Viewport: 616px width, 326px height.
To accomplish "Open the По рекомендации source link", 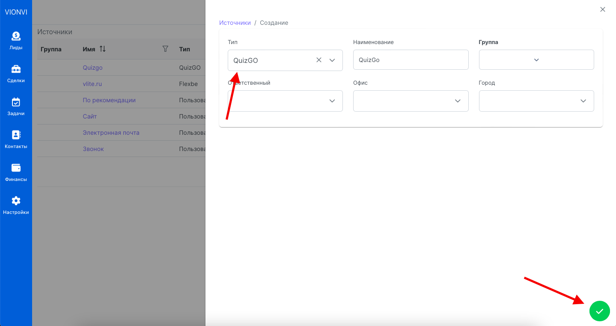I will pyautogui.click(x=109, y=100).
